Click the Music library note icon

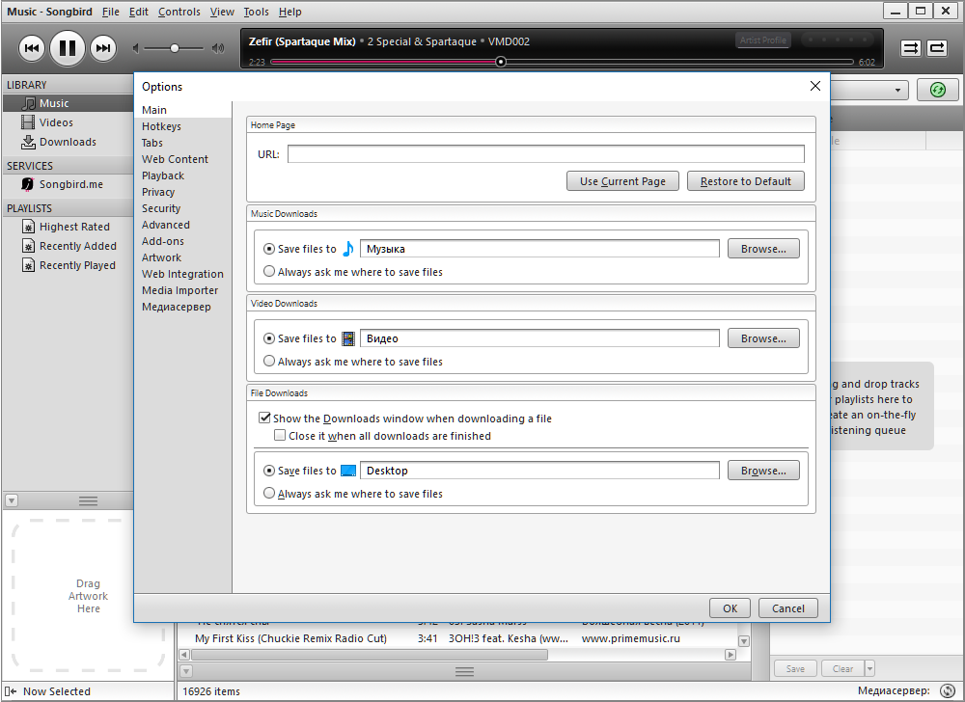pyautogui.click(x=28, y=103)
